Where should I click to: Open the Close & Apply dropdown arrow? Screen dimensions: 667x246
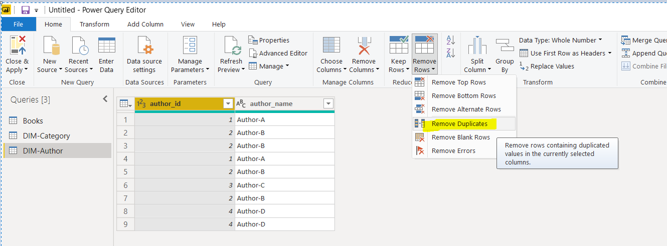point(26,70)
